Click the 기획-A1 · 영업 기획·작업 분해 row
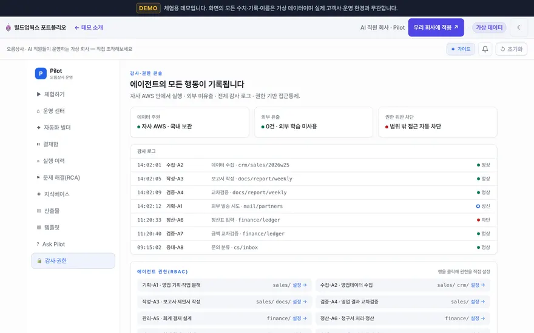This screenshot has width=534, height=333. pyautogui.click(x=225, y=285)
